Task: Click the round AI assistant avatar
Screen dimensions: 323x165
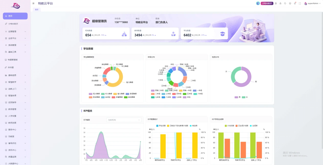Action: 258,3
